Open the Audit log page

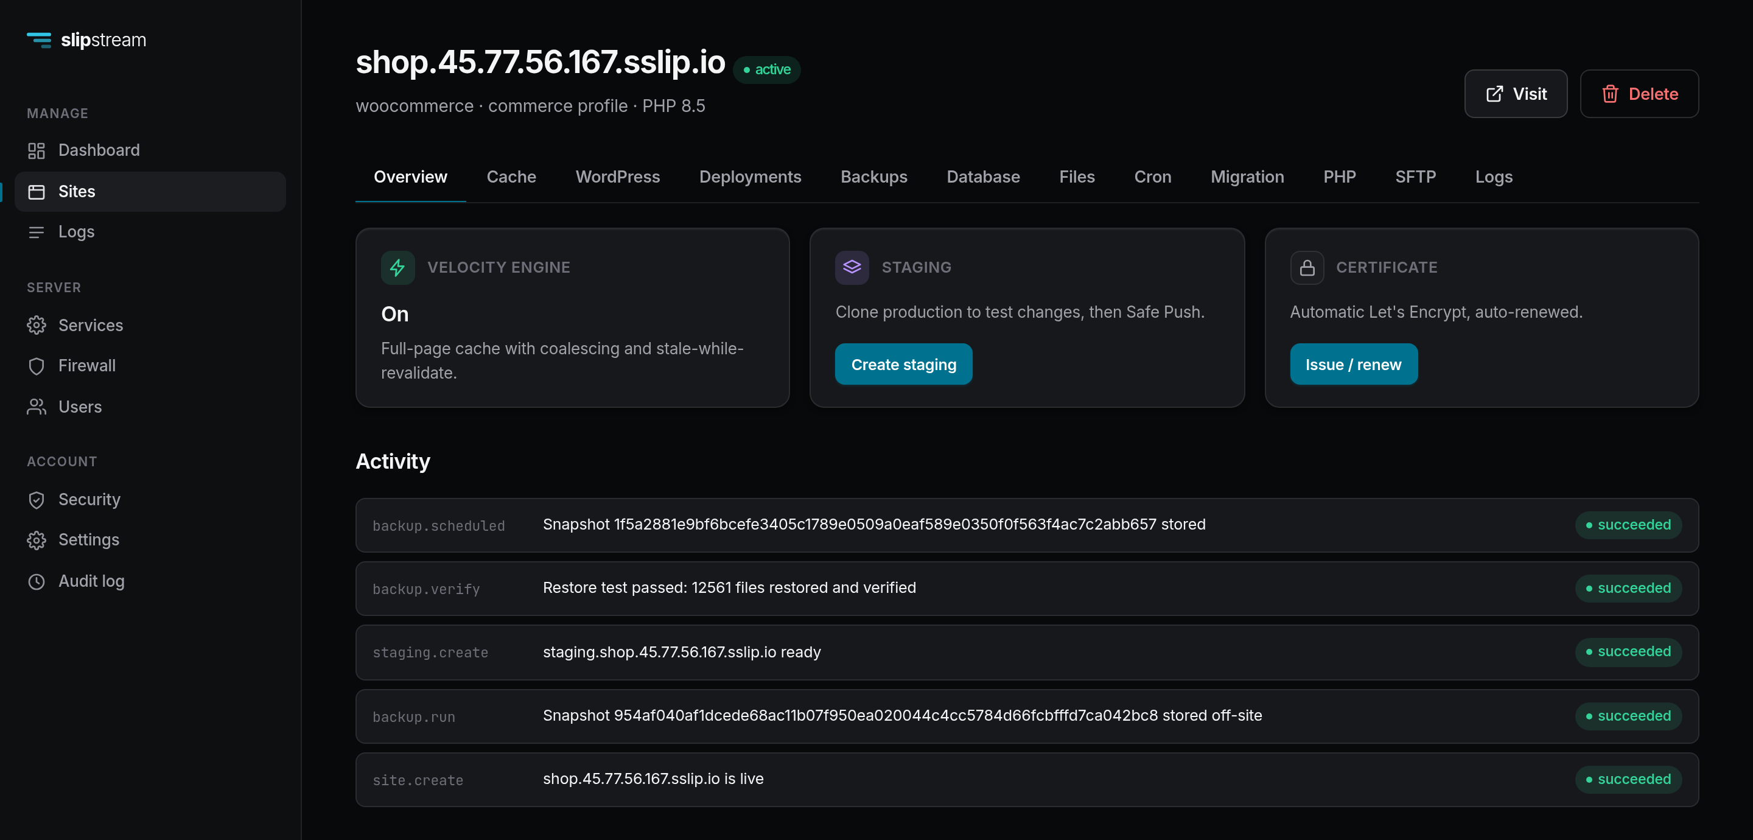150,581
